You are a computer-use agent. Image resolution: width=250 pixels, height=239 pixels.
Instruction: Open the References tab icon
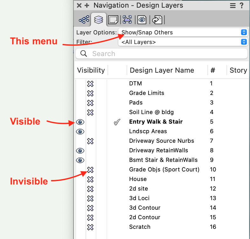(x=156, y=20)
